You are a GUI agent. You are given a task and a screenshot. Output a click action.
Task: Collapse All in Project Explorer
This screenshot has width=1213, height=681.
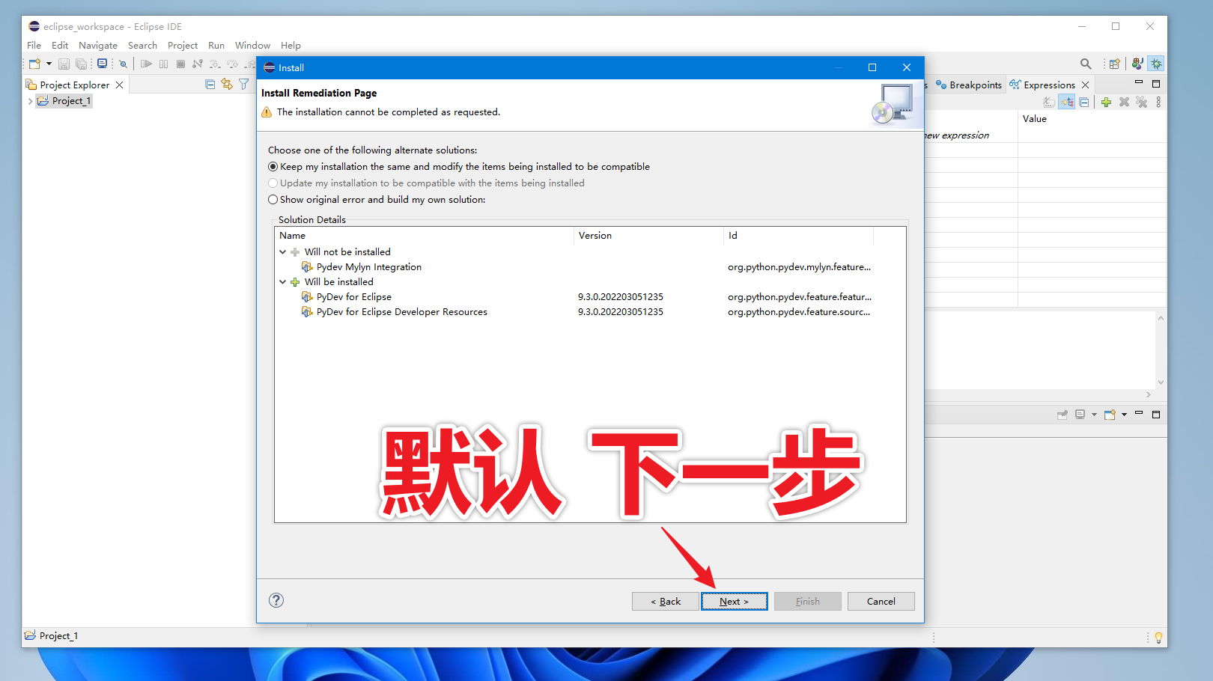pyautogui.click(x=210, y=85)
